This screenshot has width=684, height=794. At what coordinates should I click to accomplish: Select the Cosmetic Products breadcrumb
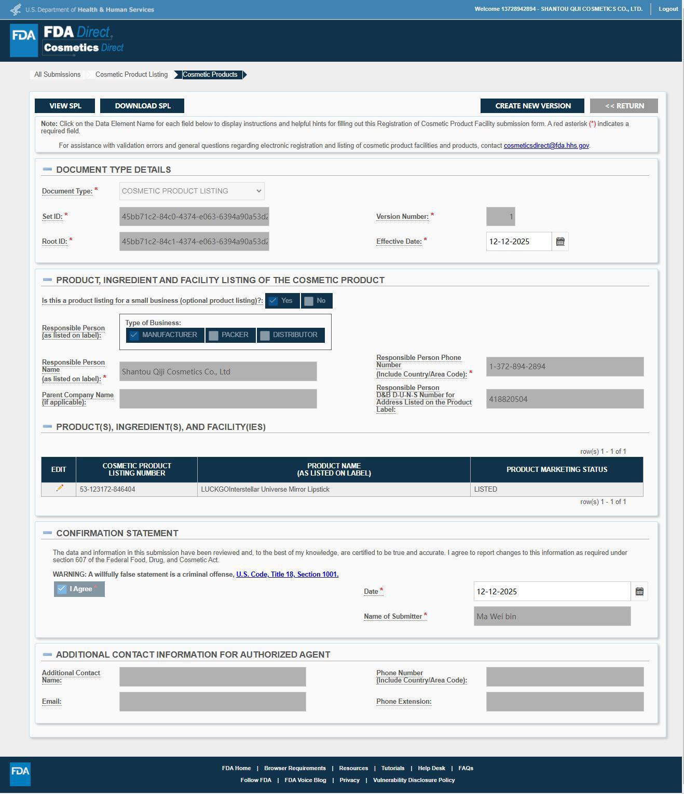[x=210, y=75]
